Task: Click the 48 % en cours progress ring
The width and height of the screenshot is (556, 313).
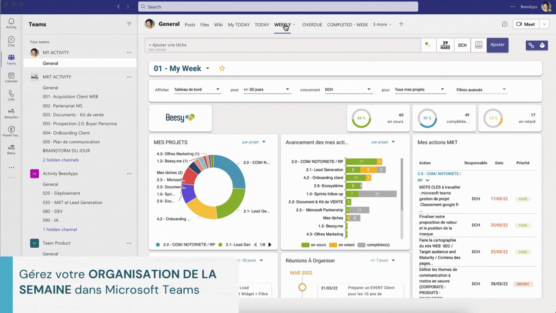Action: pyautogui.click(x=361, y=118)
